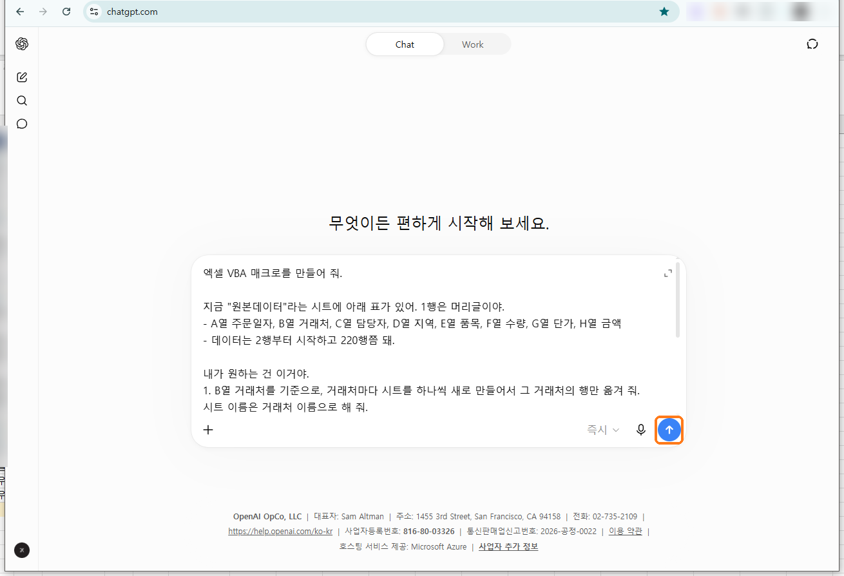Click the line "시트 이름은 거래처 이름으로 해 줘."
This screenshot has width=844, height=576.
[x=286, y=407]
